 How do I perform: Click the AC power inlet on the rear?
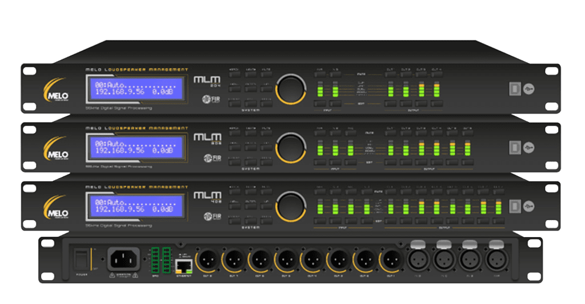click(x=123, y=259)
